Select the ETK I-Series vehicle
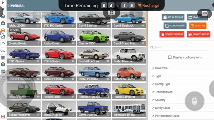Viewport: 214px width, 120px height. coord(24,55)
